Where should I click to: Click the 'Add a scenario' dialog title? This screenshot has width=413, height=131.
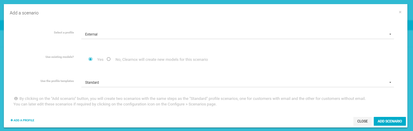tap(24, 13)
